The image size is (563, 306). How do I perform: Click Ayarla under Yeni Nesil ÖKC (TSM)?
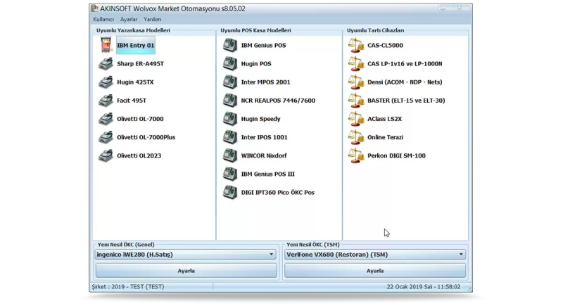(375, 271)
